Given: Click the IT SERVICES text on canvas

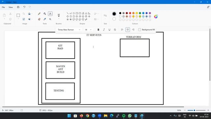Looking at the screenshot, I should coord(94,35).
